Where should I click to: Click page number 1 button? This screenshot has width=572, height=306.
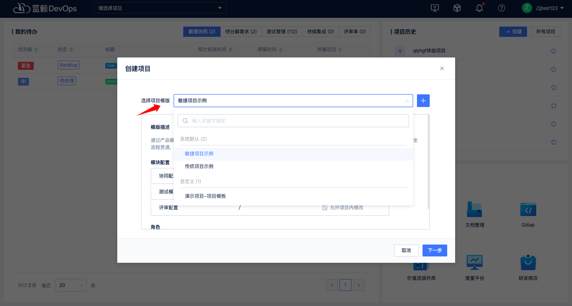(x=345, y=285)
